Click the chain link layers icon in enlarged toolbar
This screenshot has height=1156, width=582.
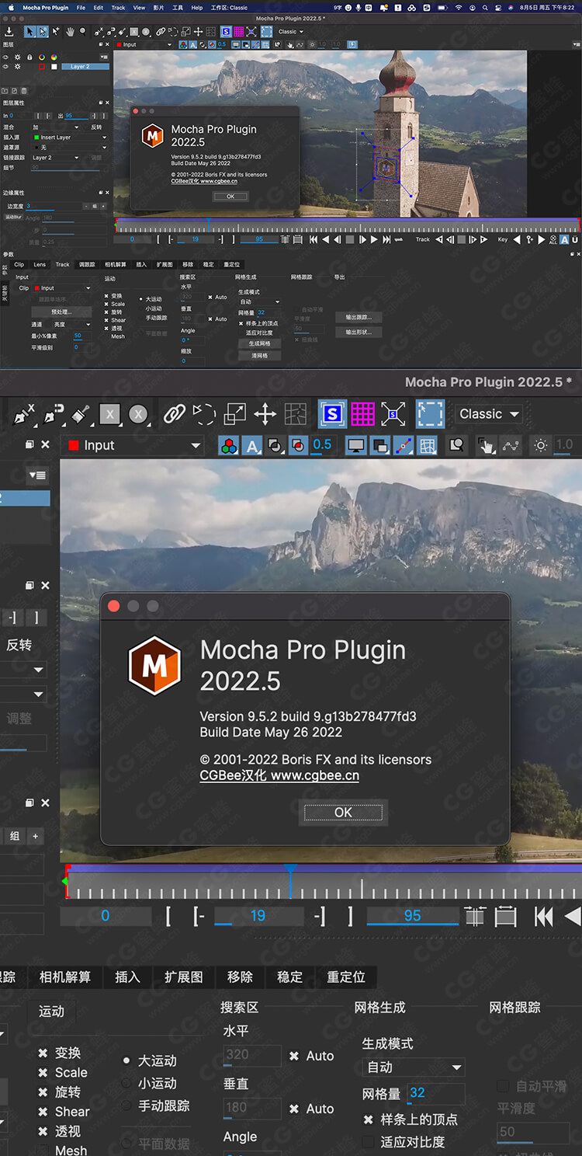click(x=175, y=414)
